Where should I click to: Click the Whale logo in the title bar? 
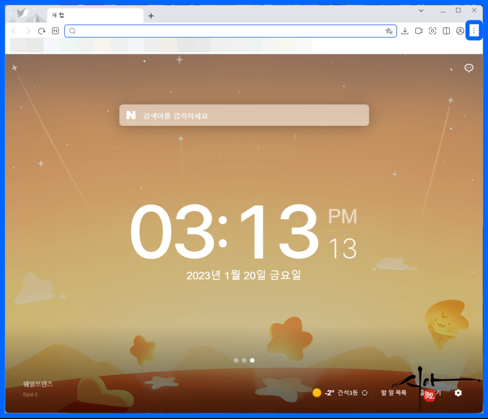pyautogui.click(x=22, y=13)
